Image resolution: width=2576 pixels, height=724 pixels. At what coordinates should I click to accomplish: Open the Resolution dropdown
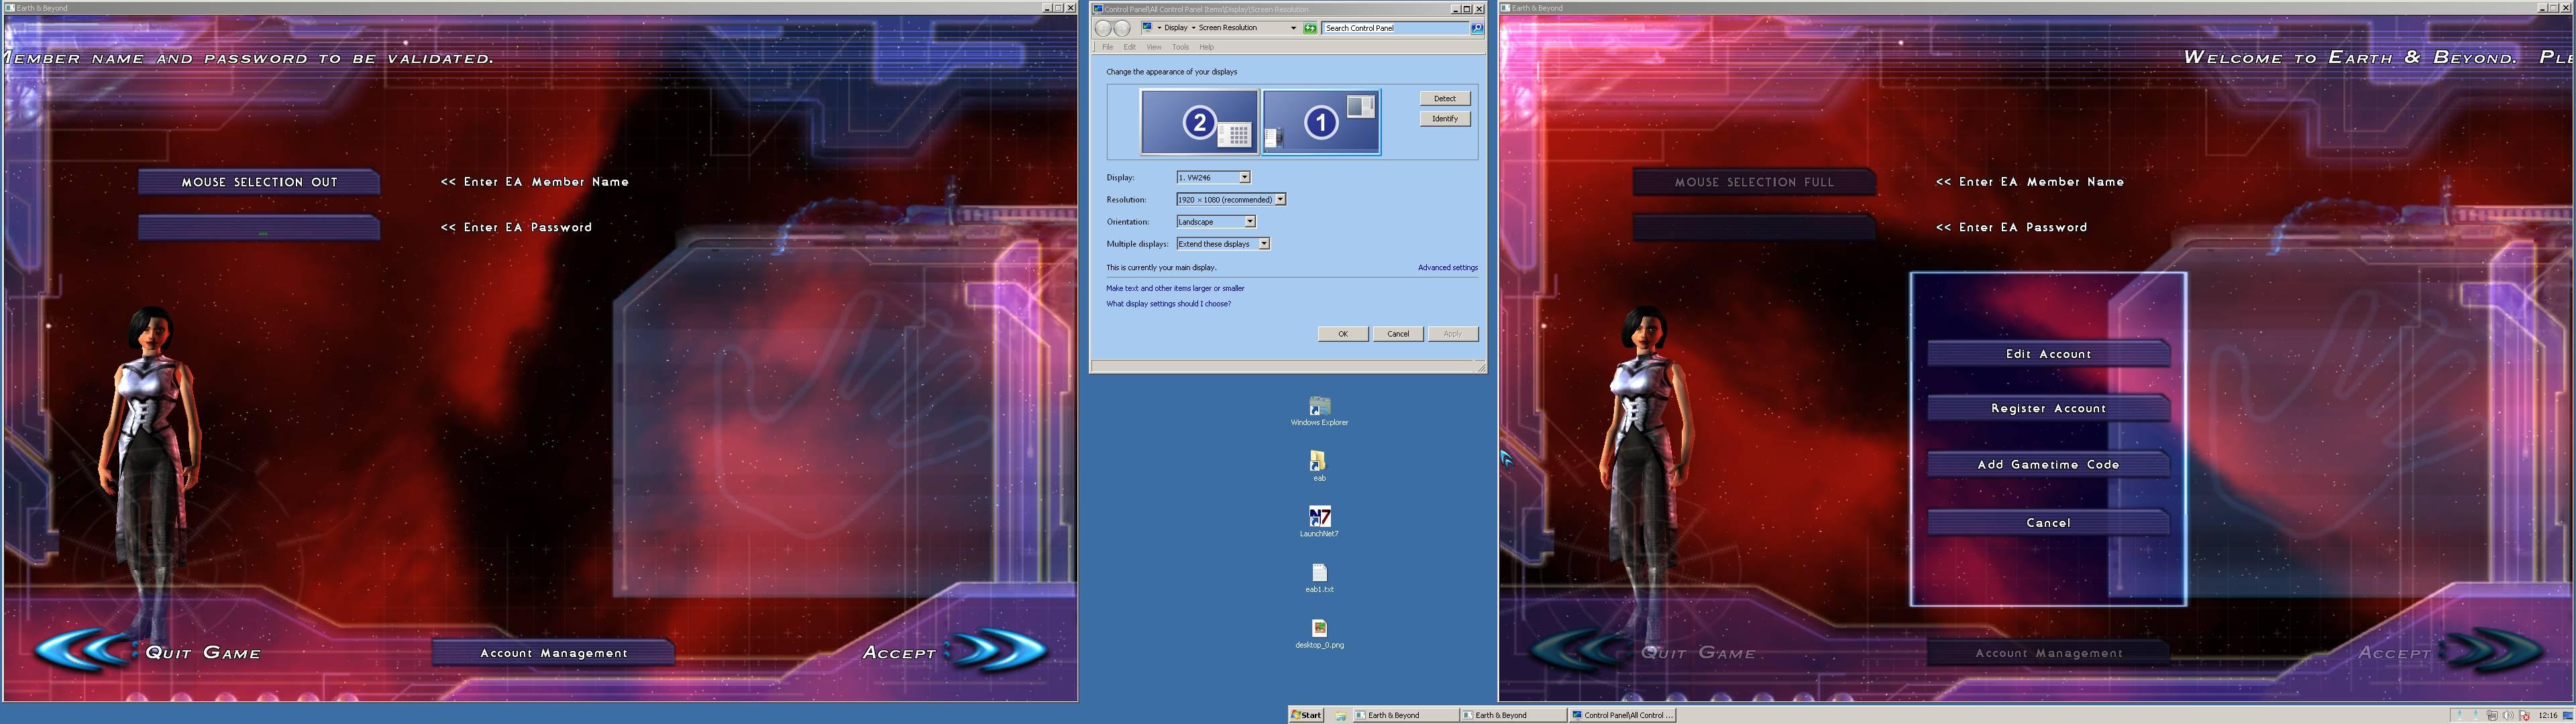coord(1231,199)
